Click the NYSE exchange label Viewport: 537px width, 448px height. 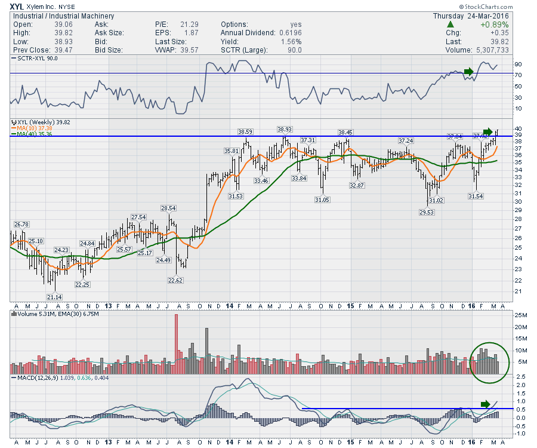[x=66, y=7]
